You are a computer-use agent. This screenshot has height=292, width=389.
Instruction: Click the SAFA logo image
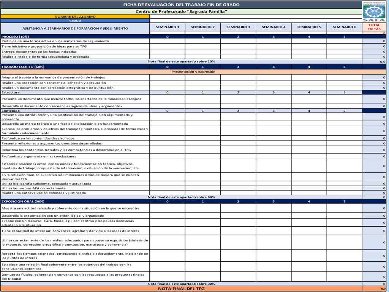pyautogui.click(x=374, y=12)
